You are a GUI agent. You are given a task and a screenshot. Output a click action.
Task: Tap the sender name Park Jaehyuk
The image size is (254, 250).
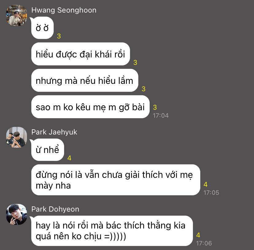pos(54,132)
